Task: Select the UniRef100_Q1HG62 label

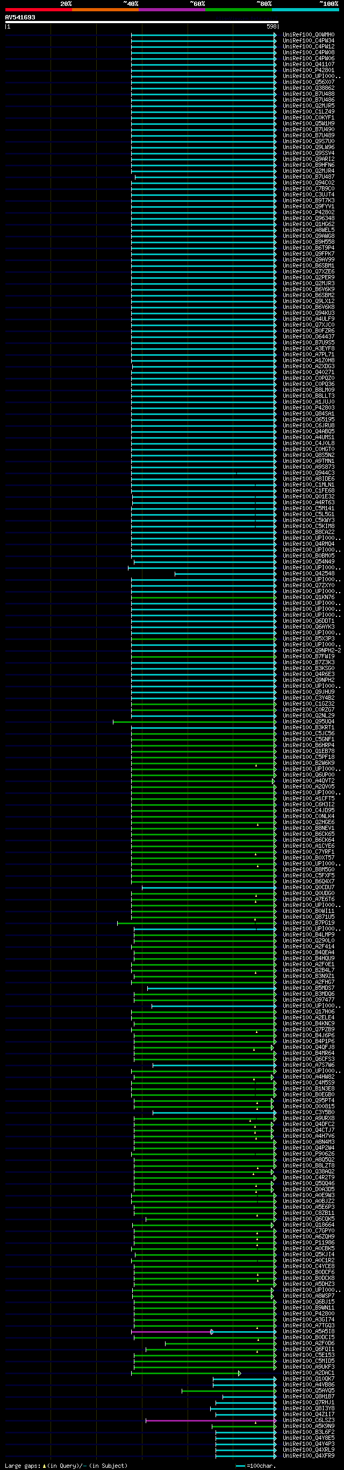Action: tap(309, 224)
